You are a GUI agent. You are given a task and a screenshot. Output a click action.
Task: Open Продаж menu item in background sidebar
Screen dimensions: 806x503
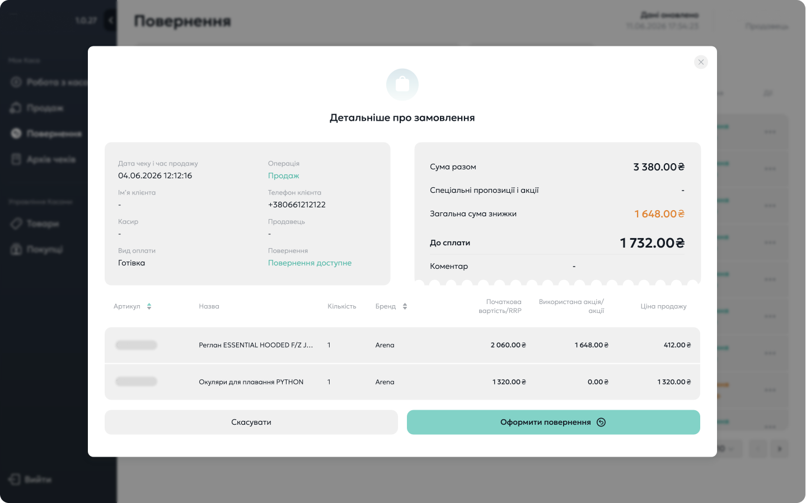(x=45, y=108)
